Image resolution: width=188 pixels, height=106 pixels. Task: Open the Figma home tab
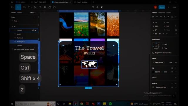[x=12, y=2]
